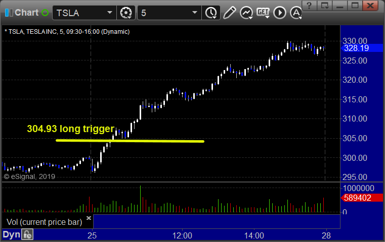
Task: Open the symbol settings gear icon
Action: 125,13
